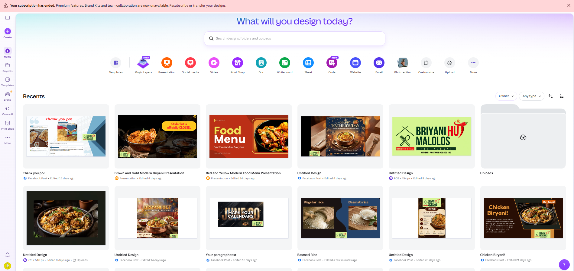574x271 pixels.
Task: Switch Recents to list view
Action: click(562, 96)
